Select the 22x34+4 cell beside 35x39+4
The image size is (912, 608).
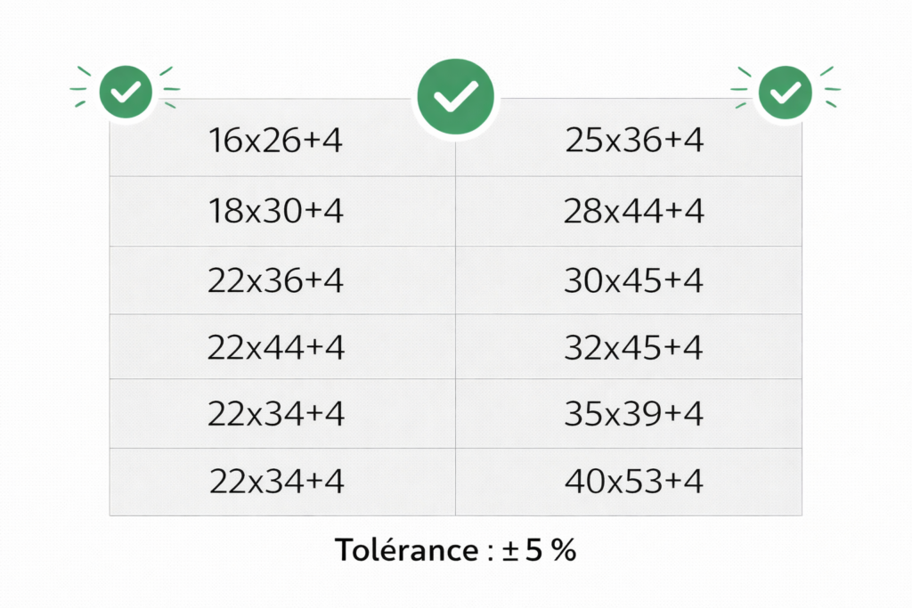(x=275, y=414)
